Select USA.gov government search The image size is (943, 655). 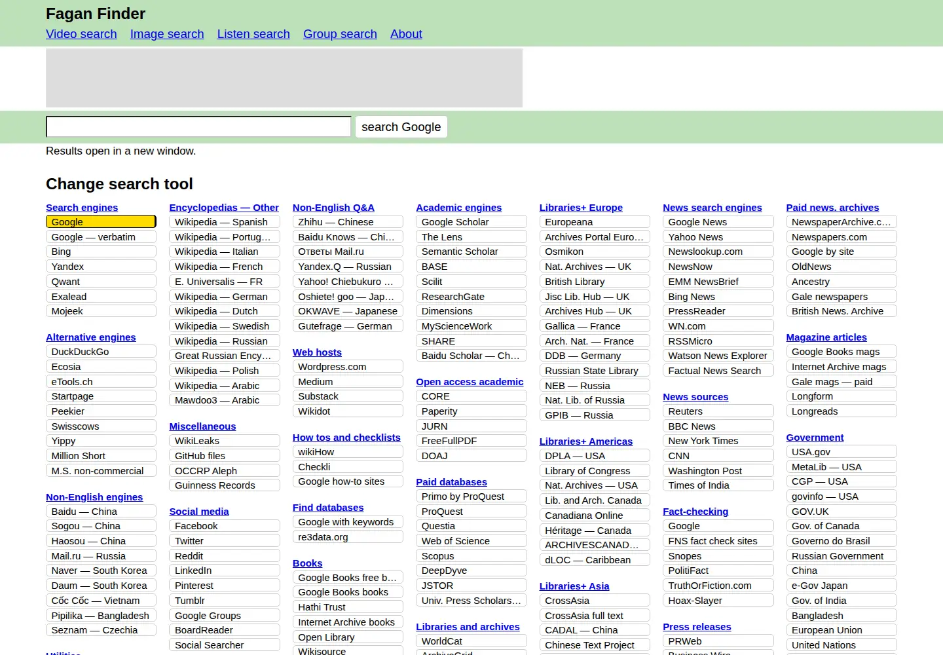pyautogui.click(x=841, y=452)
